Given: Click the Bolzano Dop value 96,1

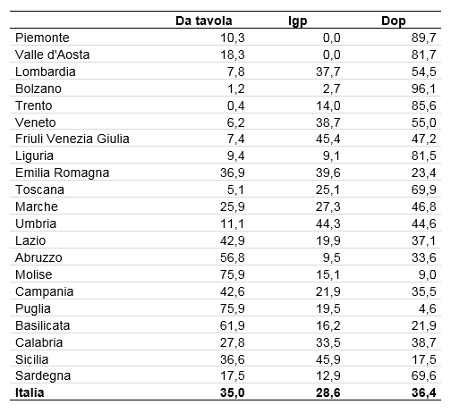Looking at the screenshot, I should (424, 88).
